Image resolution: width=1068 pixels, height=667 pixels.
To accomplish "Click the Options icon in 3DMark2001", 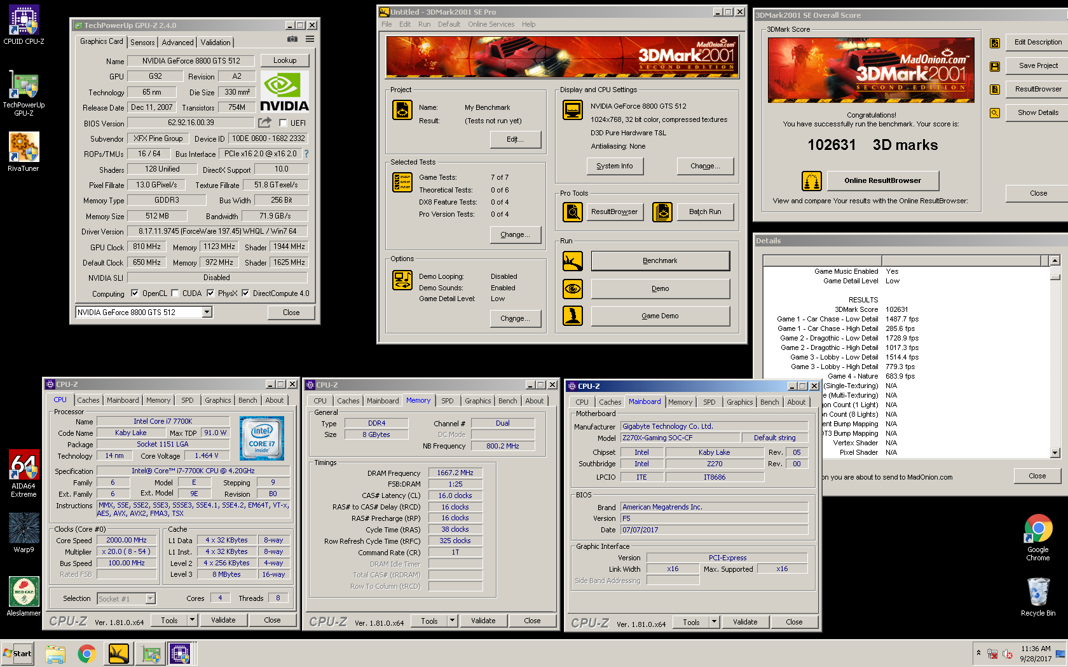I will click(402, 280).
